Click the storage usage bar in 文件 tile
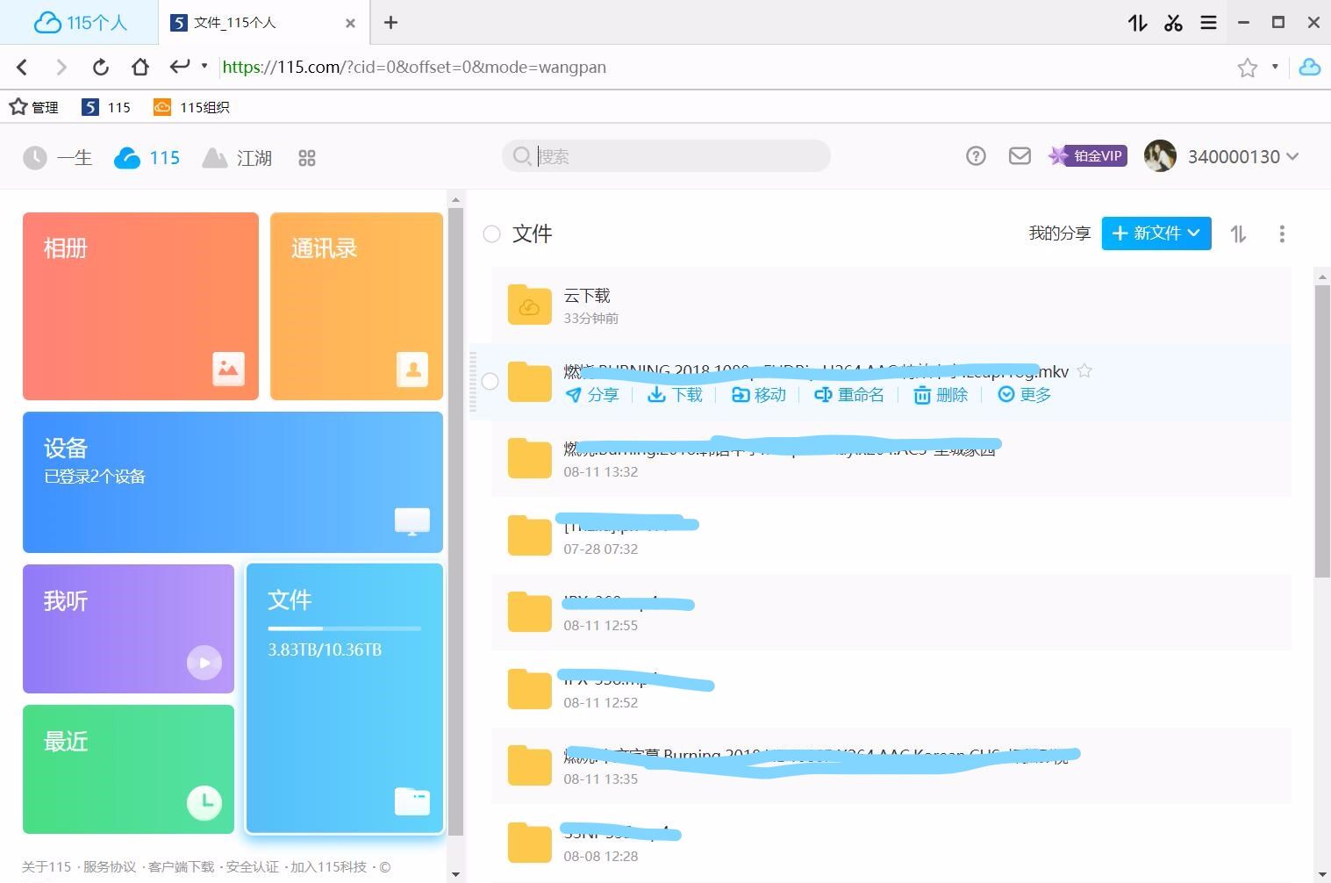This screenshot has height=883, width=1331. point(344,628)
